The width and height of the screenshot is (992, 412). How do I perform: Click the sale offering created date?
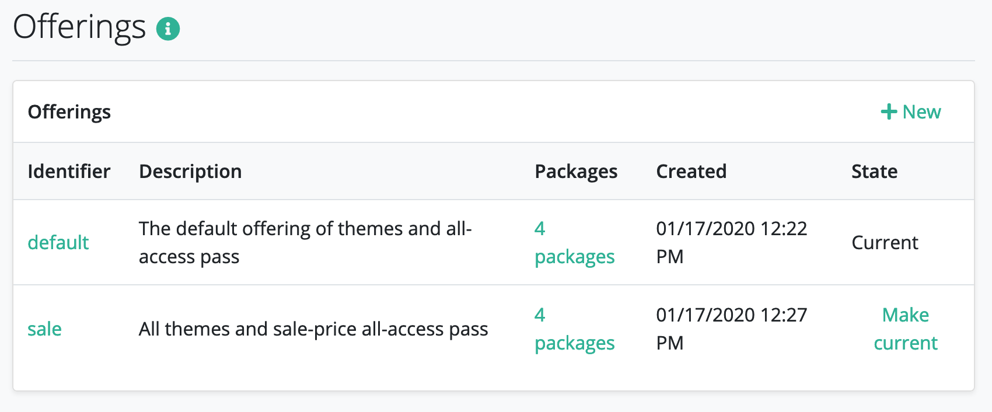click(732, 329)
